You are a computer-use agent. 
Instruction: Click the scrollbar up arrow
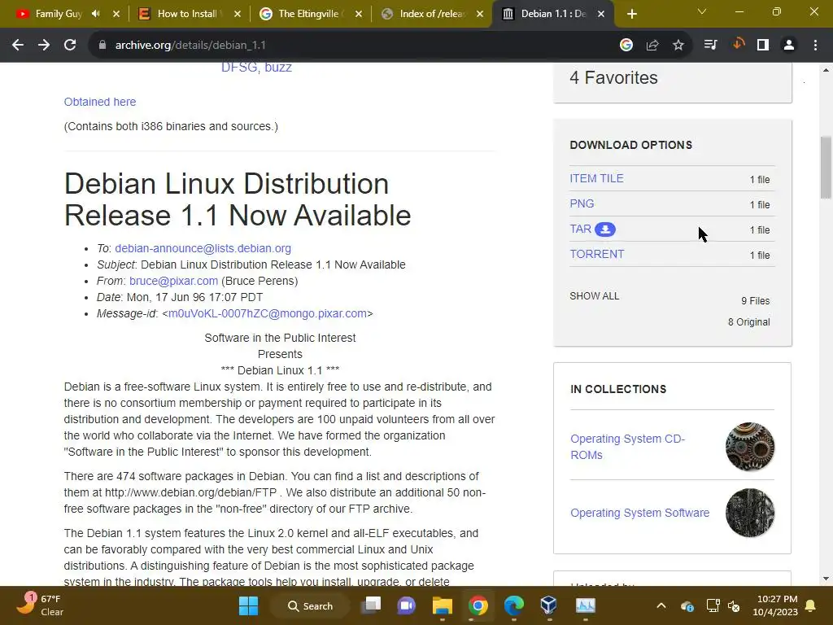[x=825, y=70]
